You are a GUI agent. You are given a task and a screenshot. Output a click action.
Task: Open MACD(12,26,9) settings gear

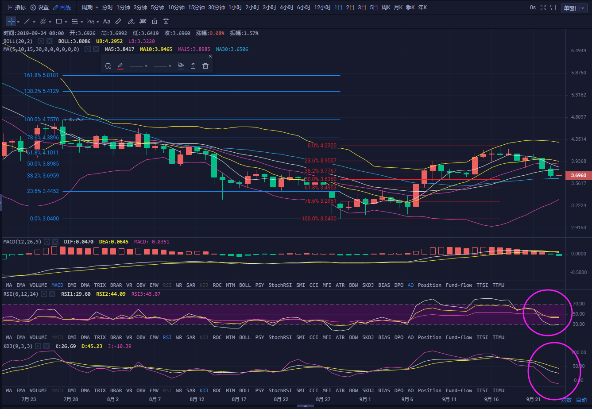47,242
